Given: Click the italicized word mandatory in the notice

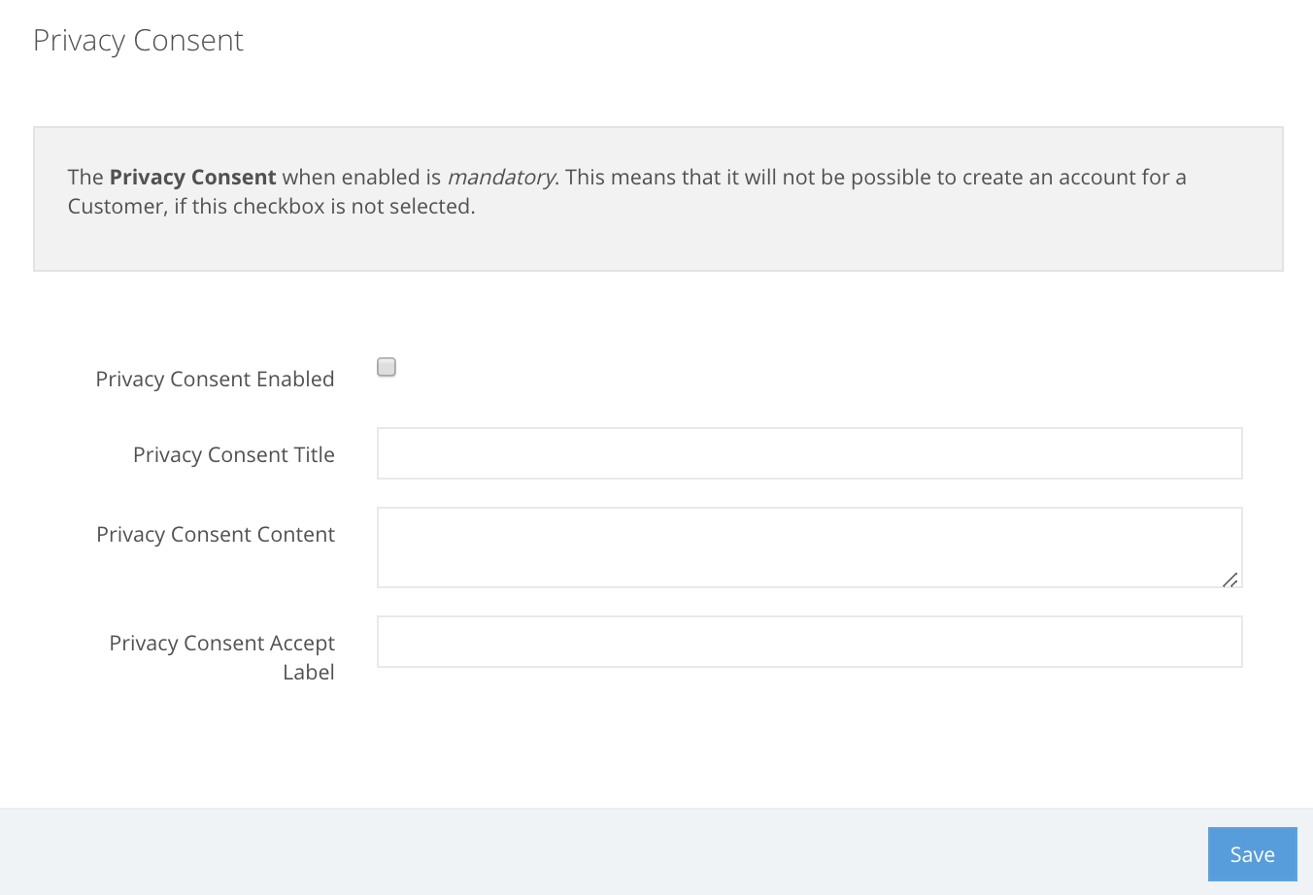Looking at the screenshot, I should pos(500,177).
